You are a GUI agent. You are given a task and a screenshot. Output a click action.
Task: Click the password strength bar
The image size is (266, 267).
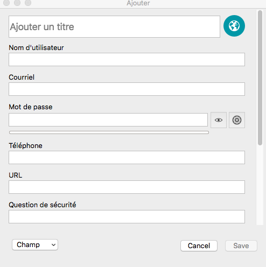pyautogui.click(x=109, y=132)
